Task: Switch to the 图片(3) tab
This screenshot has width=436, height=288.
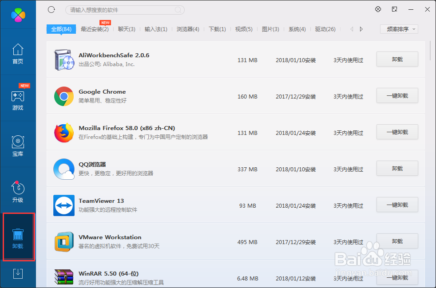Action: 270,29
